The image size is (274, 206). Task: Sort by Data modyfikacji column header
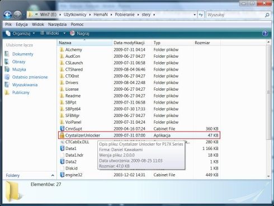[x=132, y=43]
